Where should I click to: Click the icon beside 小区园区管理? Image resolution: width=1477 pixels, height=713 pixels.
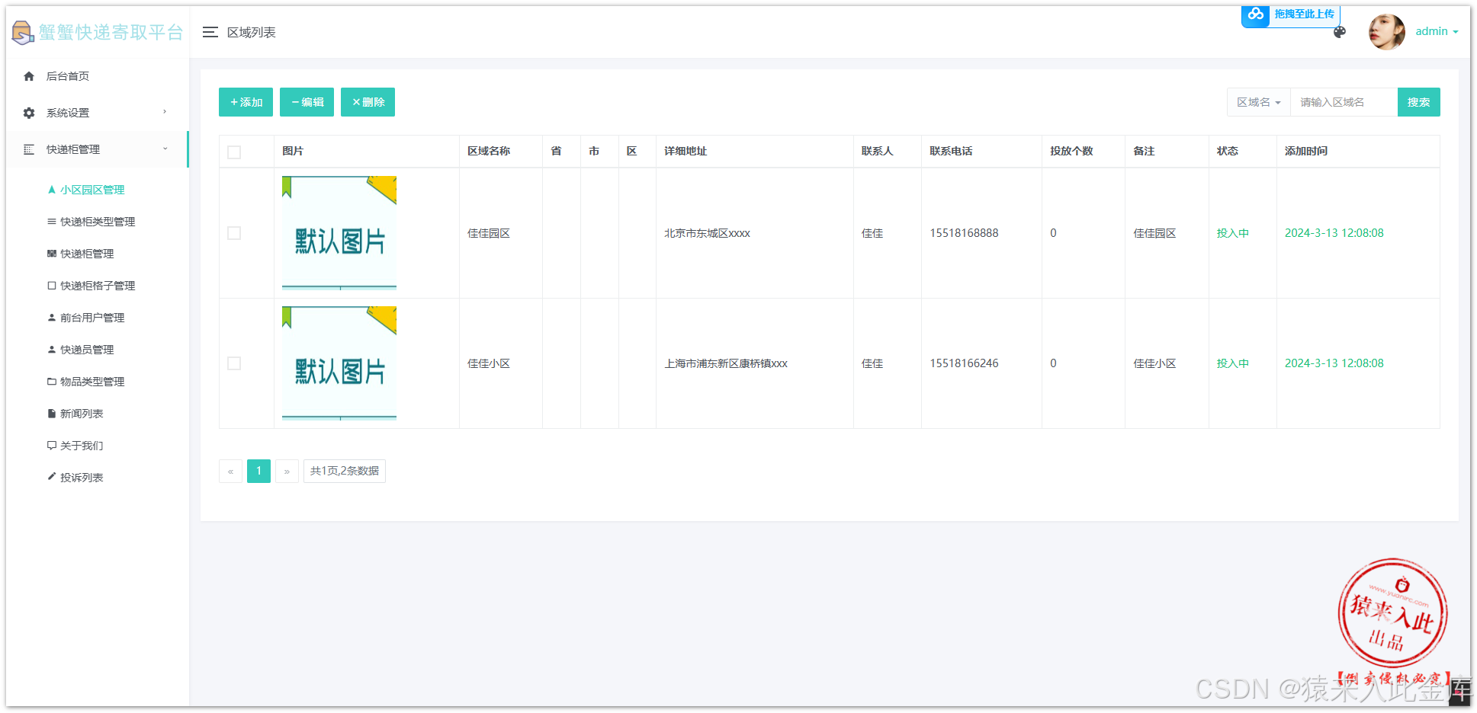(x=52, y=190)
